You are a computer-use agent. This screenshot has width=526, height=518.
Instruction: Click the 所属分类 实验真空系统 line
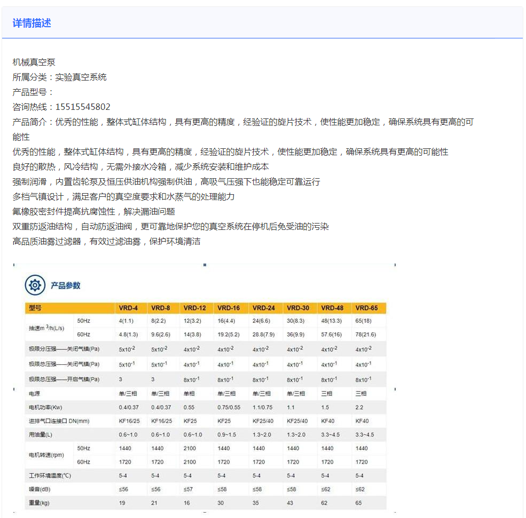(x=60, y=77)
